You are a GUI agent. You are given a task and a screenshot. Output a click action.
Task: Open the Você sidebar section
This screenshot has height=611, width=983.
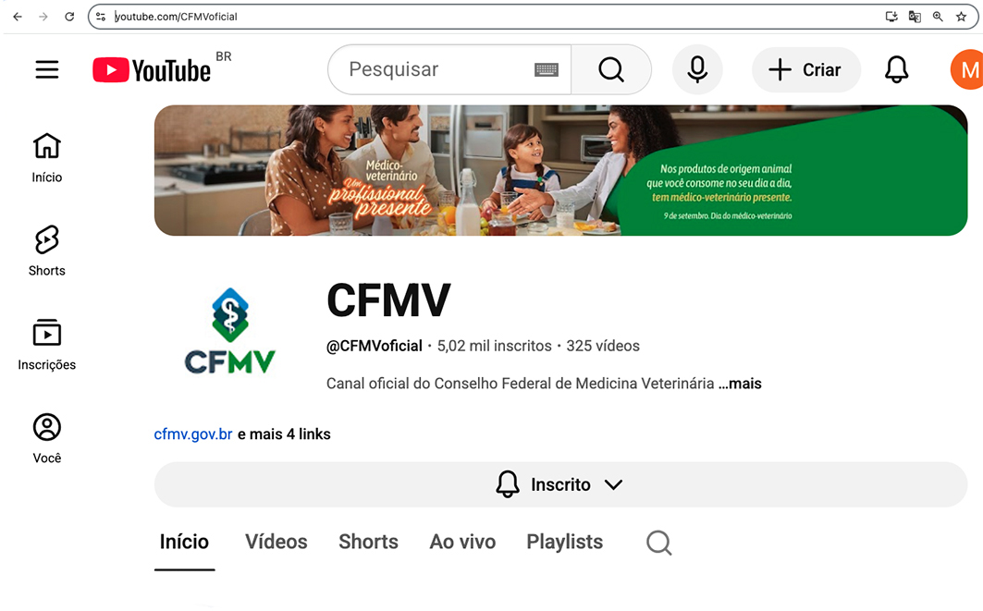(x=47, y=439)
